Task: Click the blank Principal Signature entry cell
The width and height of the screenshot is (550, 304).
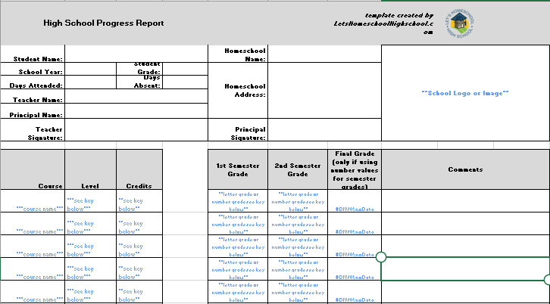Action: point(324,130)
